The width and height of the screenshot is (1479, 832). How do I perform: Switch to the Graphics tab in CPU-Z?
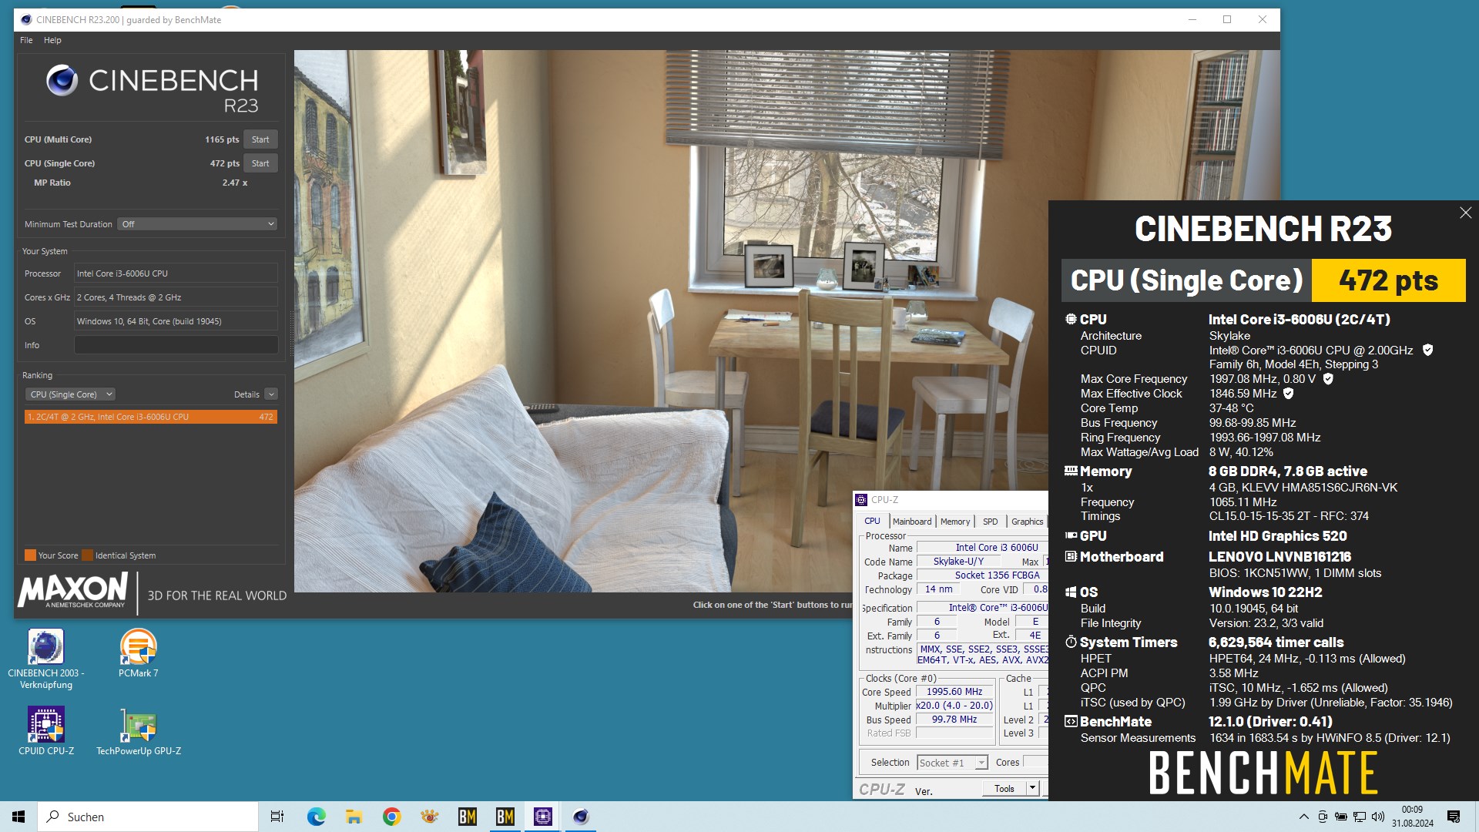click(1027, 522)
